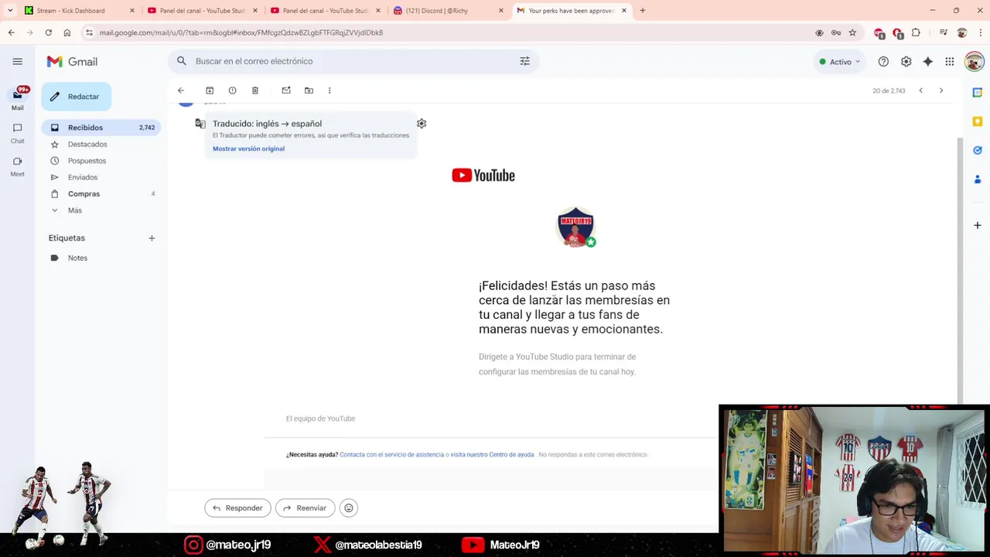This screenshot has height=557, width=990.
Task: Click Reenviar button
Action: [x=305, y=508]
